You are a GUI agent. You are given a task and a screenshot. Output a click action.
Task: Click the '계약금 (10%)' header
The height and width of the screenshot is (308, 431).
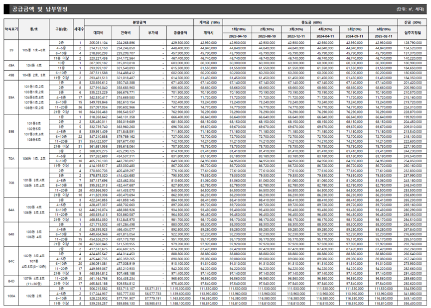click(208, 22)
